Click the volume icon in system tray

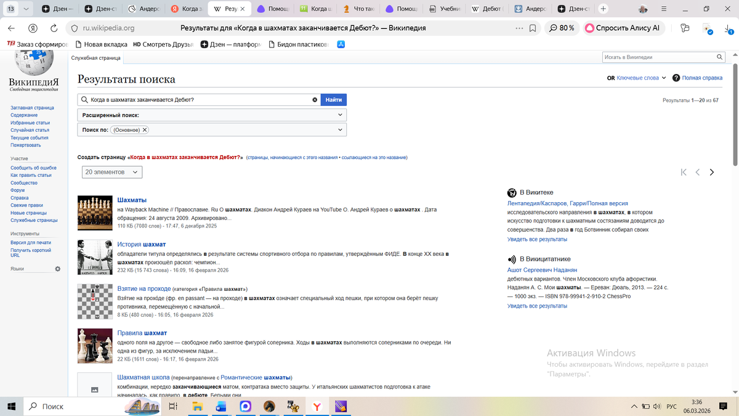[x=656, y=407]
